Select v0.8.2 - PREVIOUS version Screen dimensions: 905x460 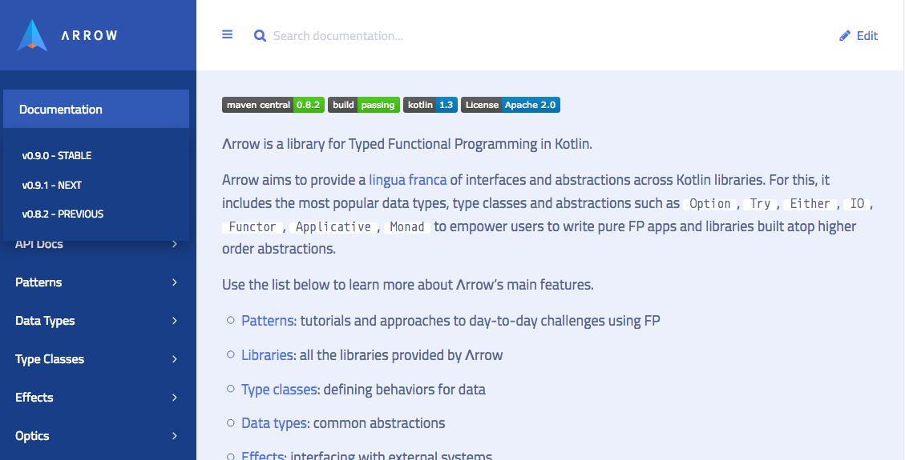[x=63, y=214]
